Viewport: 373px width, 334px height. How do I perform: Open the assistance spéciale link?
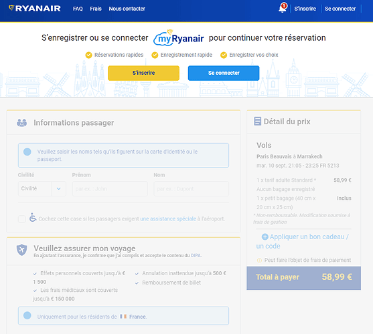(168, 218)
